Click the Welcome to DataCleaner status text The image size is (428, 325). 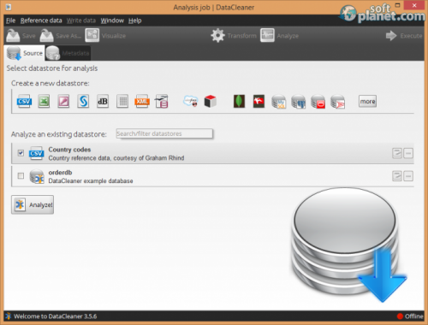(x=55, y=316)
